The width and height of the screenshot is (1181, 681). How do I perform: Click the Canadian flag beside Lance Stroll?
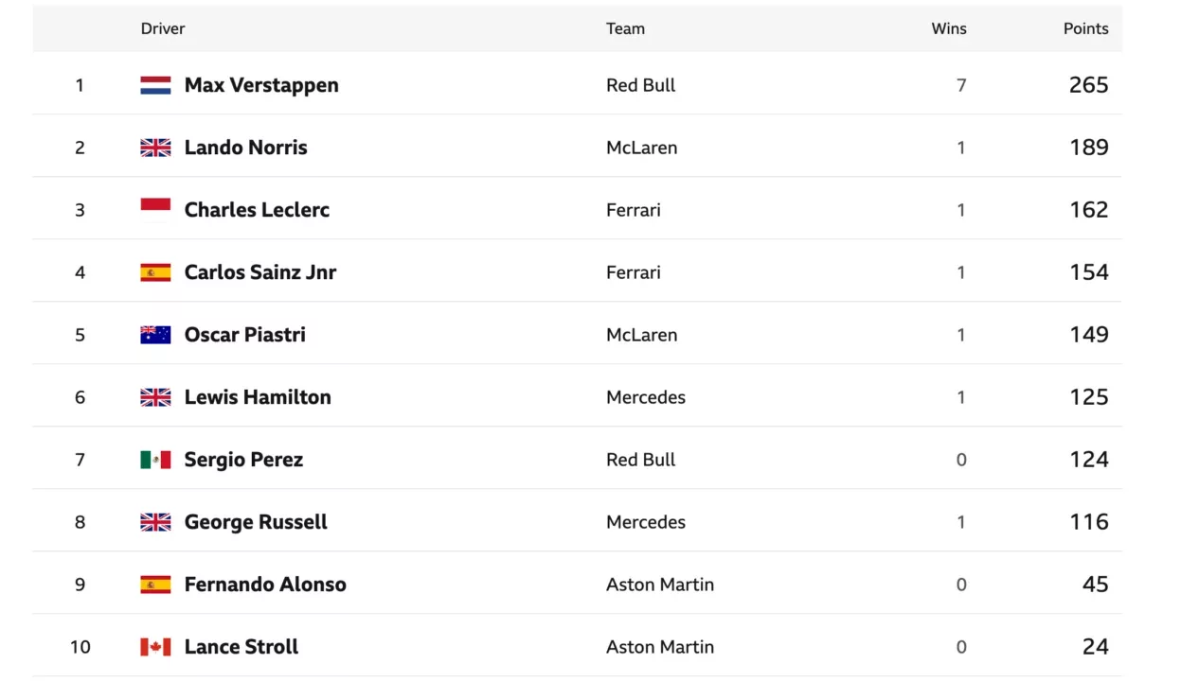coord(155,647)
